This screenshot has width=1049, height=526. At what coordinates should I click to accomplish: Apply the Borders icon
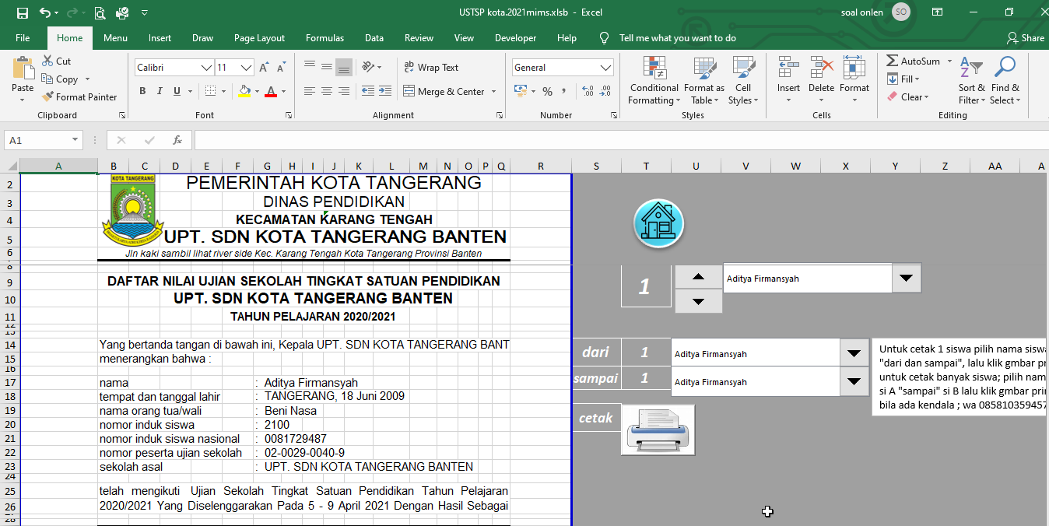[x=209, y=91]
